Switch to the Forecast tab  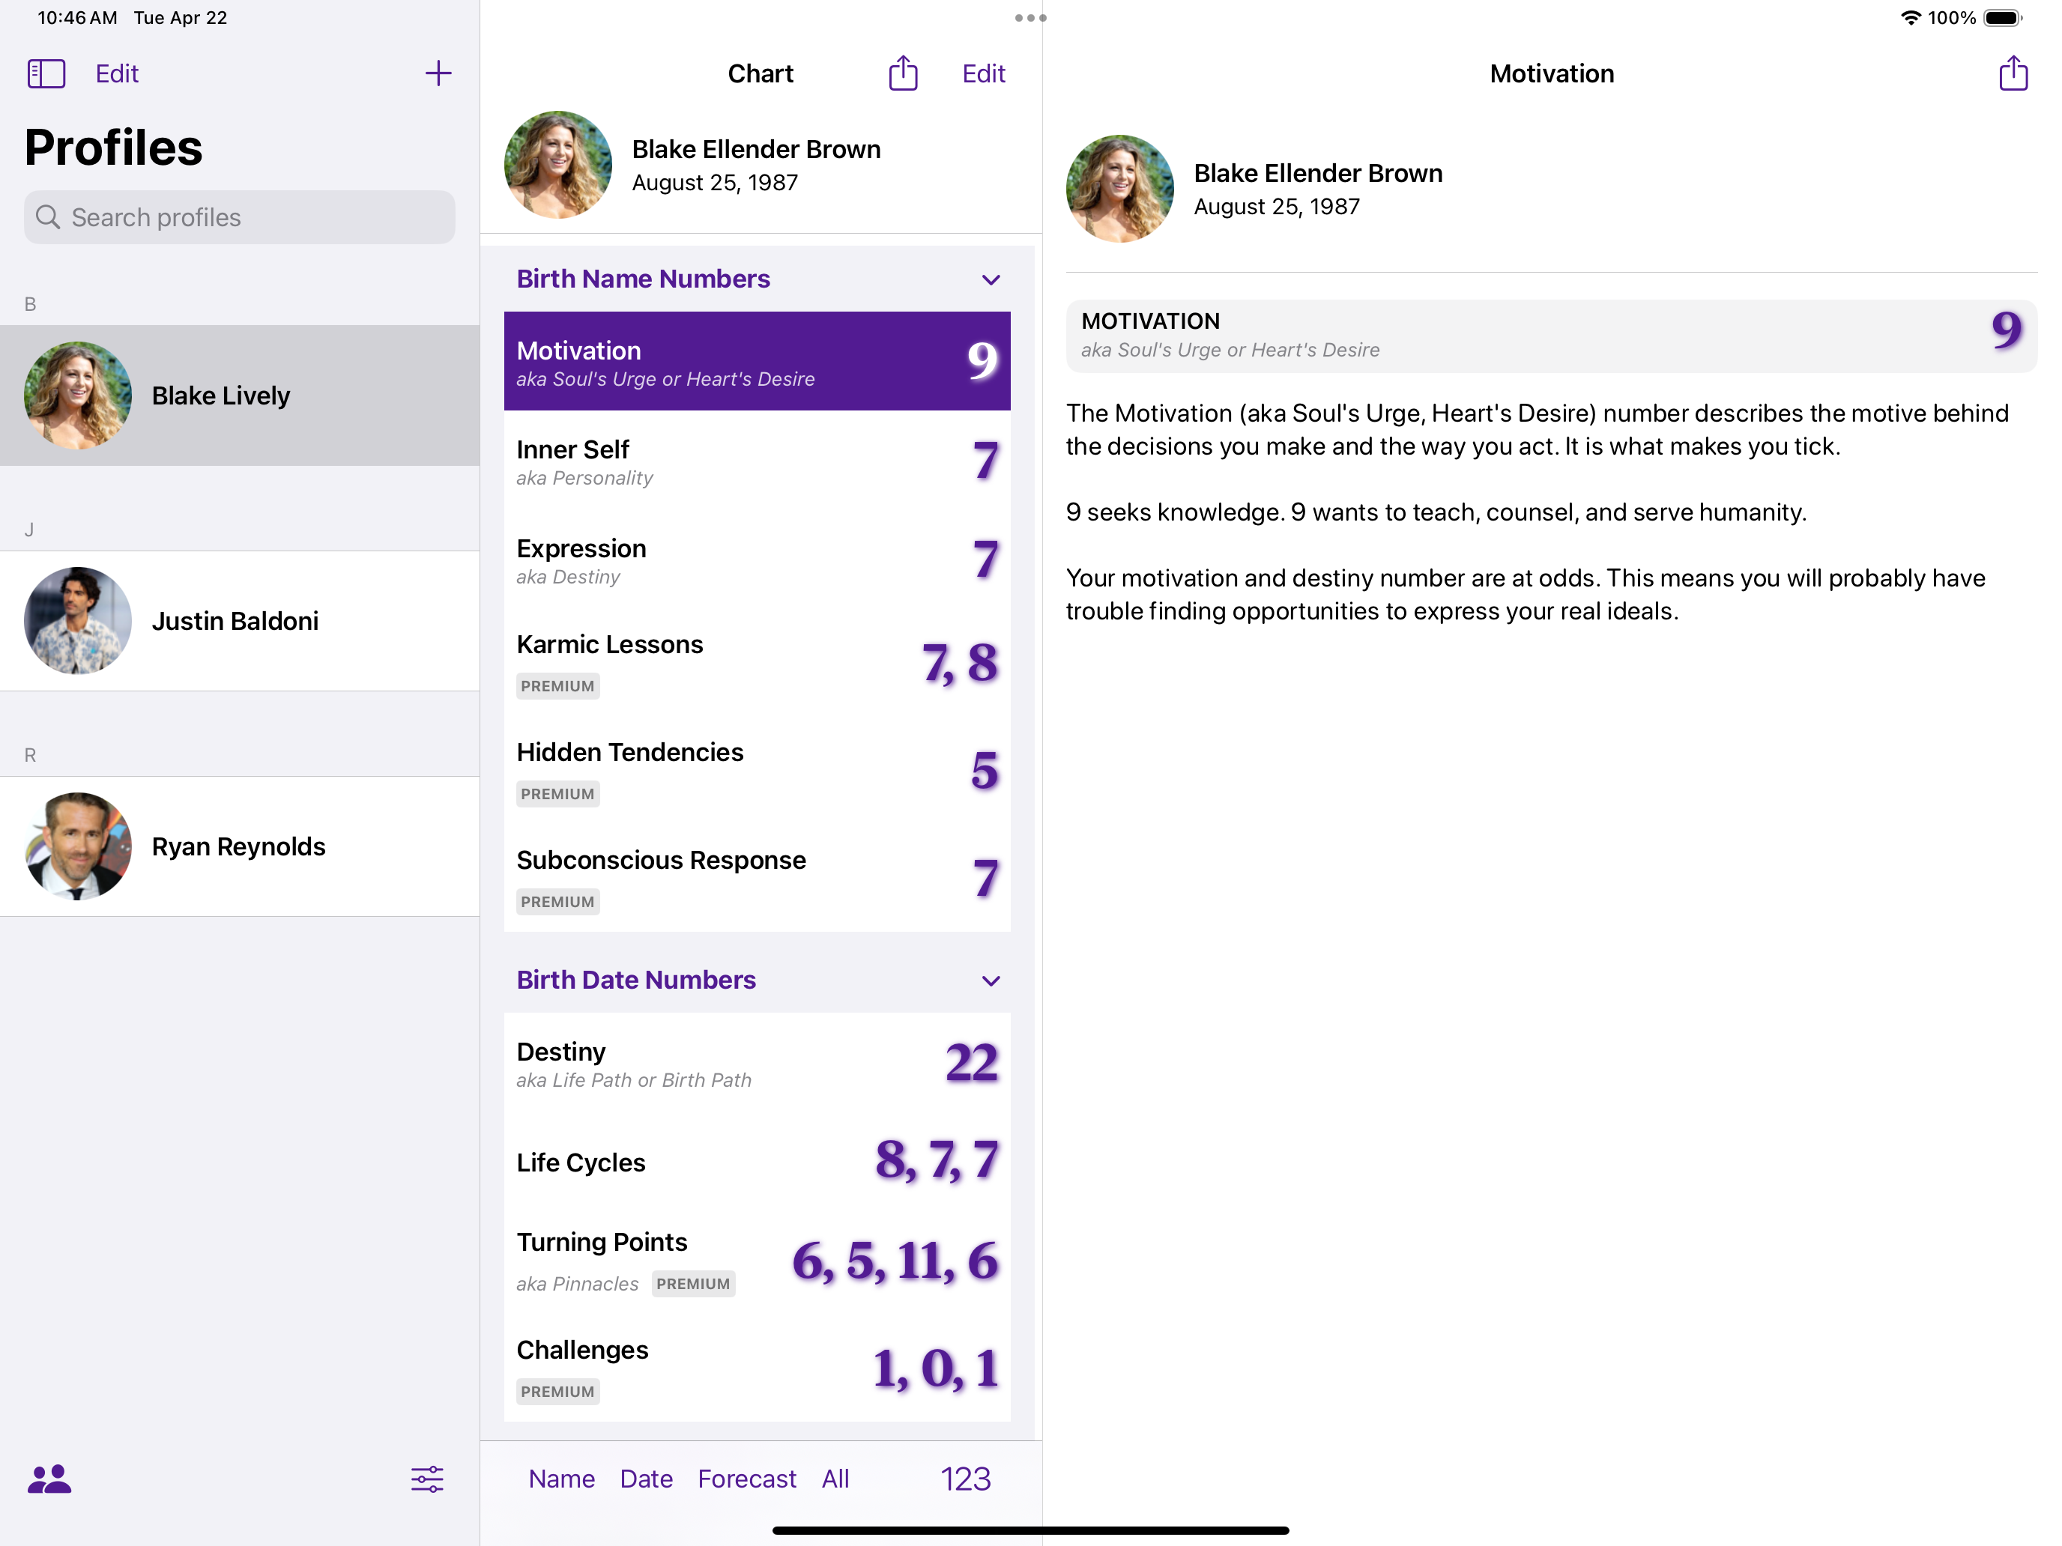pos(747,1479)
